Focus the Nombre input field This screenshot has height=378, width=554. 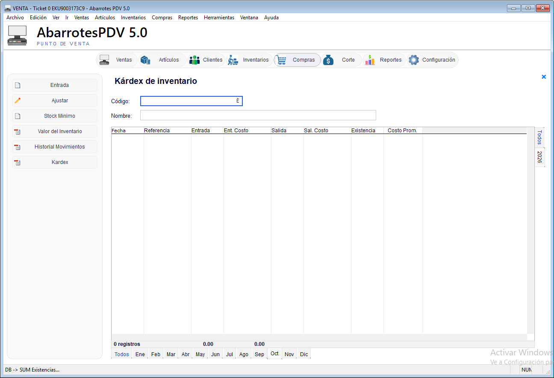(258, 115)
